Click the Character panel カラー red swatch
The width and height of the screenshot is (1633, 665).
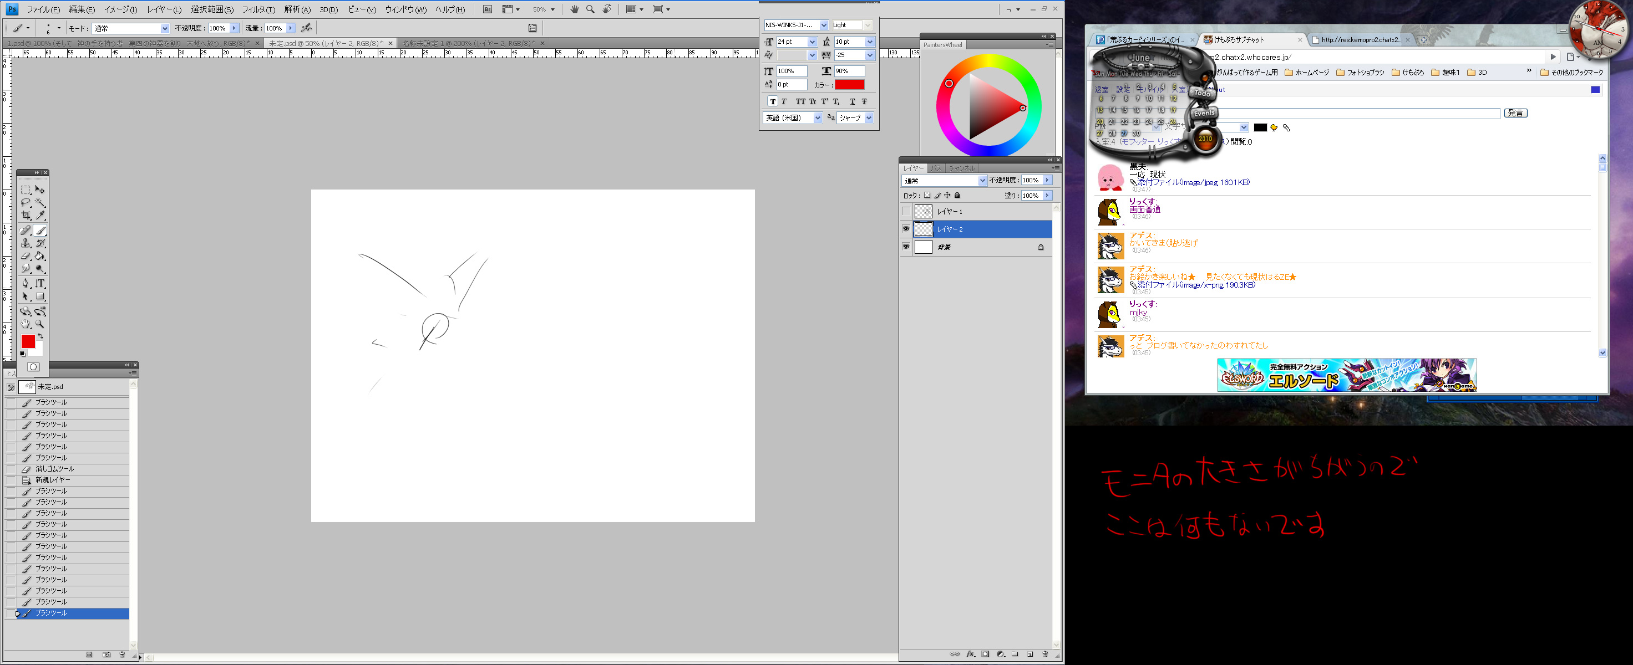(x=849, y=85)
